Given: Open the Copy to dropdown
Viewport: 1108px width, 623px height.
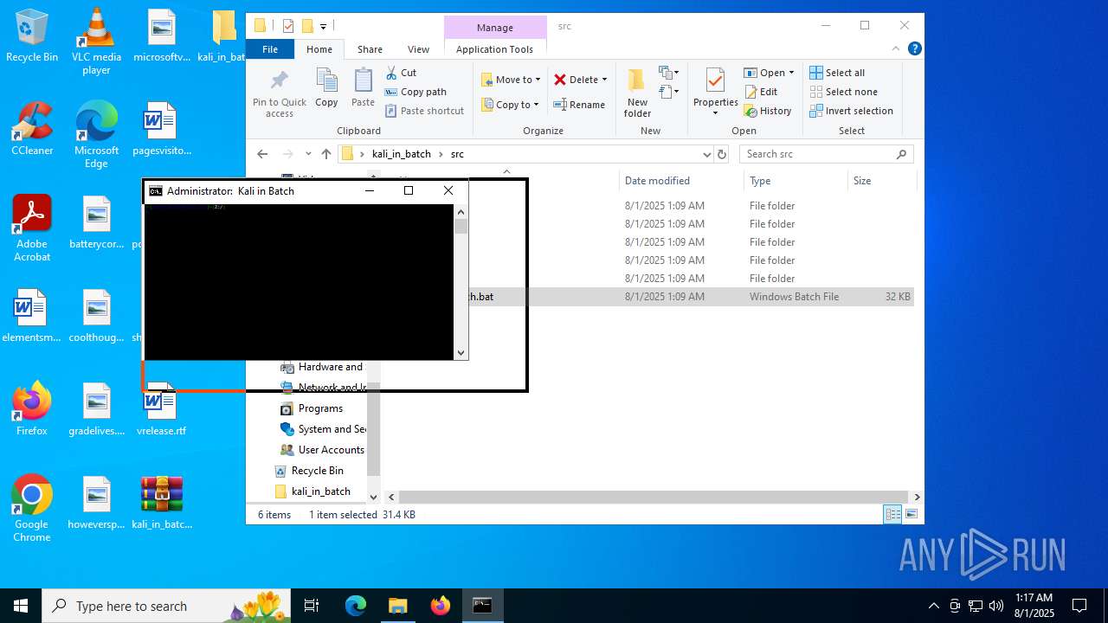Looking at the screenshot, I should pyautogui.click(x=510, y=105).
